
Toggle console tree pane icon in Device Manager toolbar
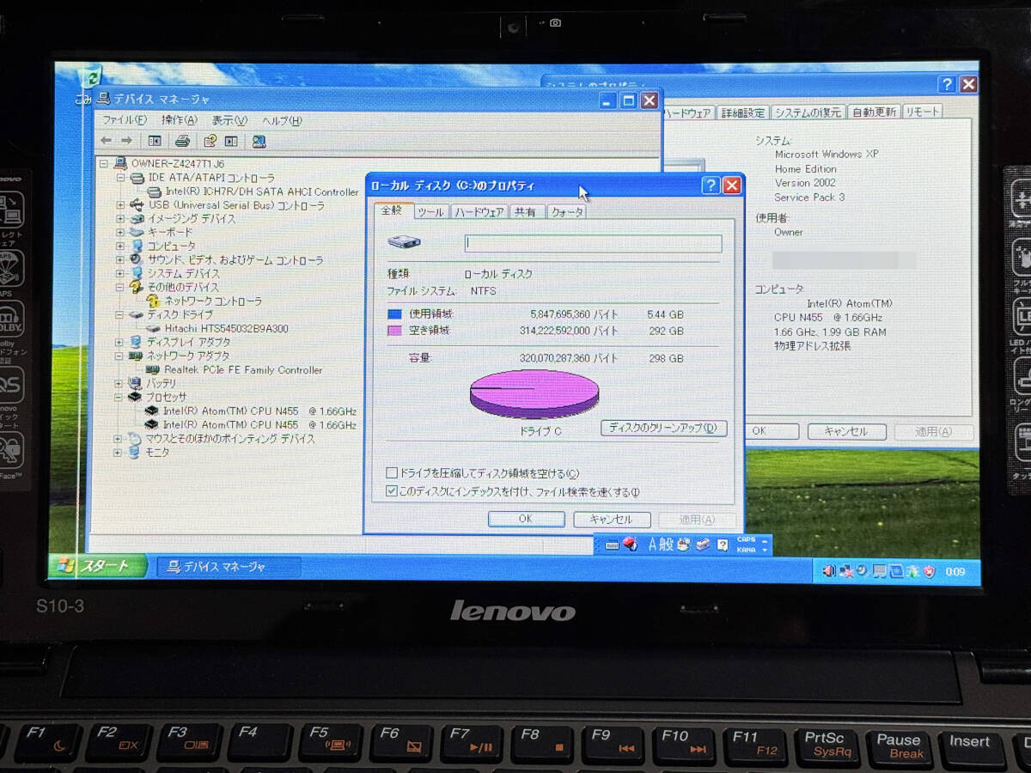(155, 141)
